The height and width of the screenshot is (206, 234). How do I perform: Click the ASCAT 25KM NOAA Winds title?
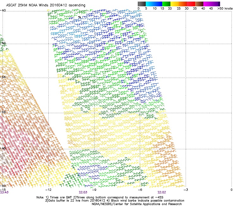click(46, 5)
